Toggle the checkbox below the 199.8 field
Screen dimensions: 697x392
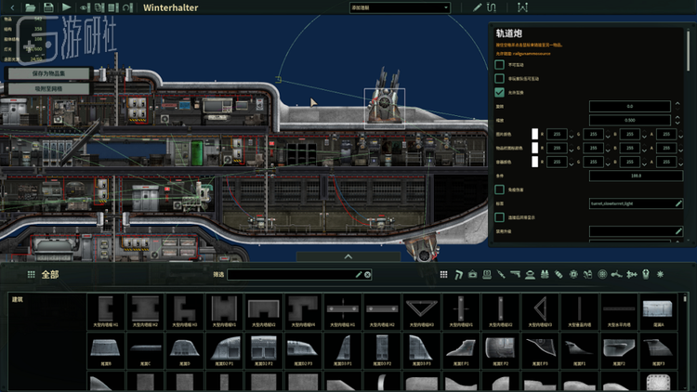point(500,189)
